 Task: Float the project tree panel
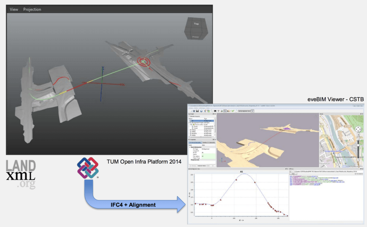(213, 114)
